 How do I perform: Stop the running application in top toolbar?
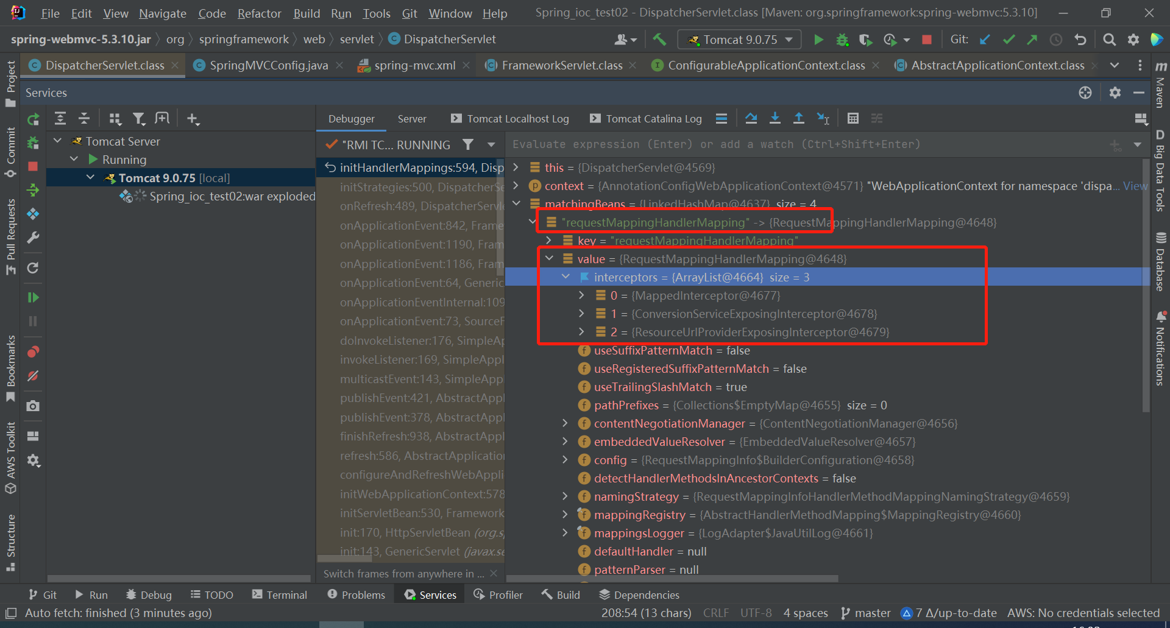pos(926,40)
